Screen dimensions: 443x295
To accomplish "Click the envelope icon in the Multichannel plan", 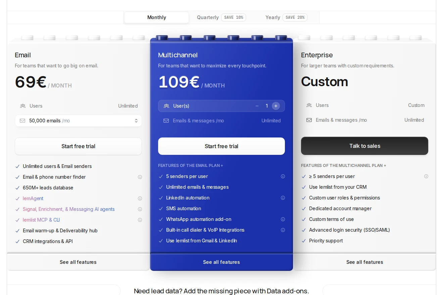I will (166, 121).
